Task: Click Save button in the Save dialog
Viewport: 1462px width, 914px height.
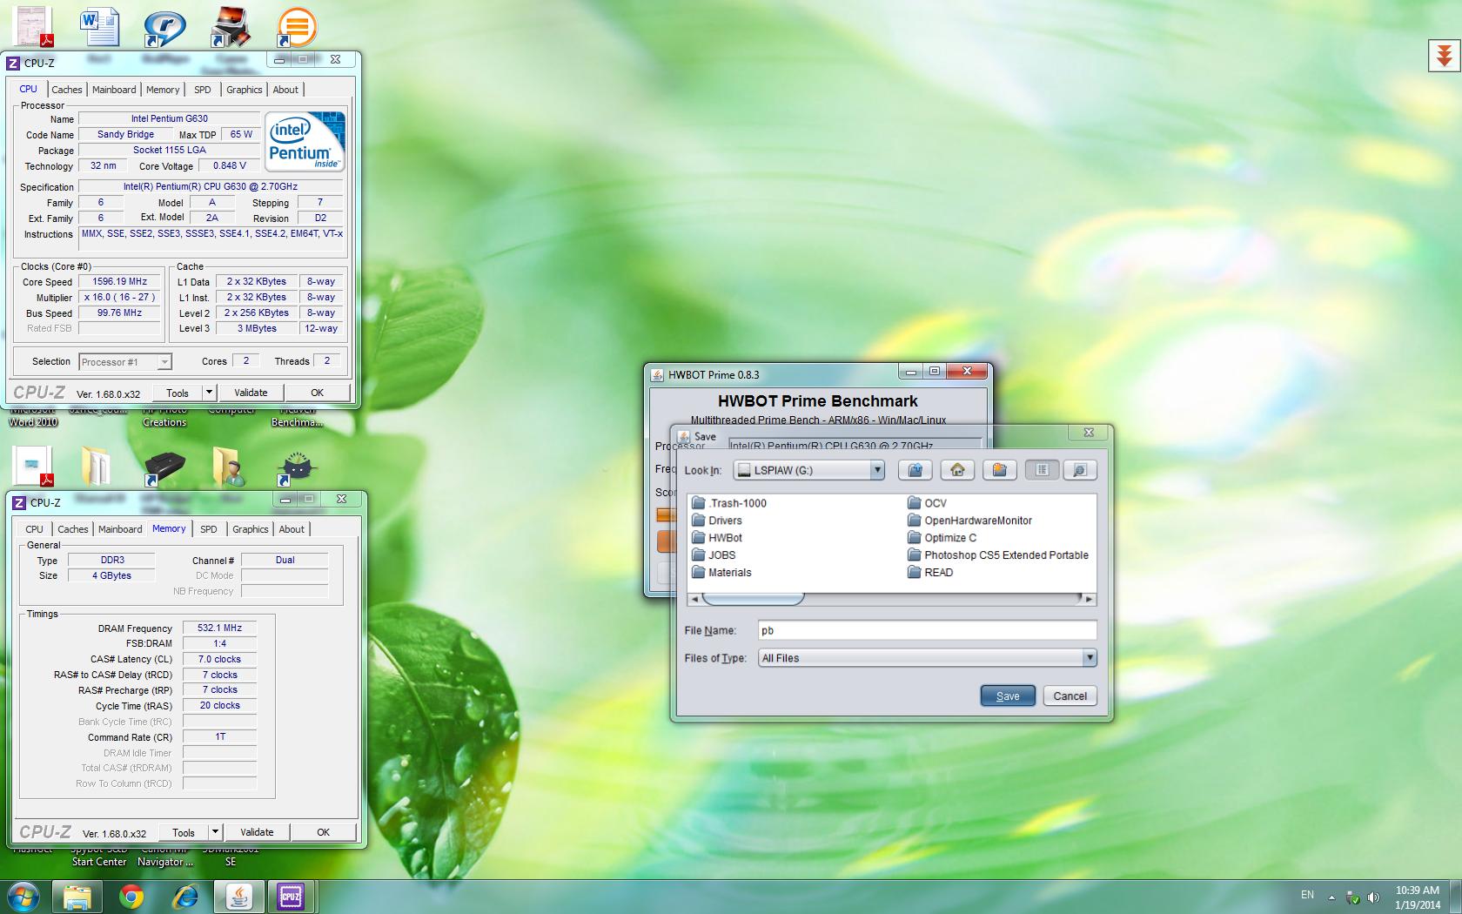Action: [x=1008, y=696]
